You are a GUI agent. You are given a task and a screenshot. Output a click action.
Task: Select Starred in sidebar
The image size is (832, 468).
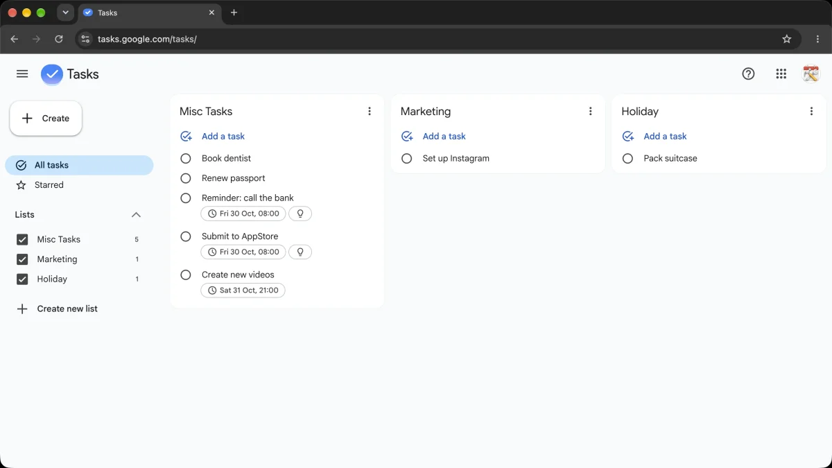(79, 185)
